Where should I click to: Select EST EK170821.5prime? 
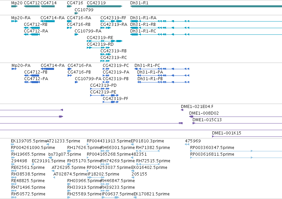151,194
